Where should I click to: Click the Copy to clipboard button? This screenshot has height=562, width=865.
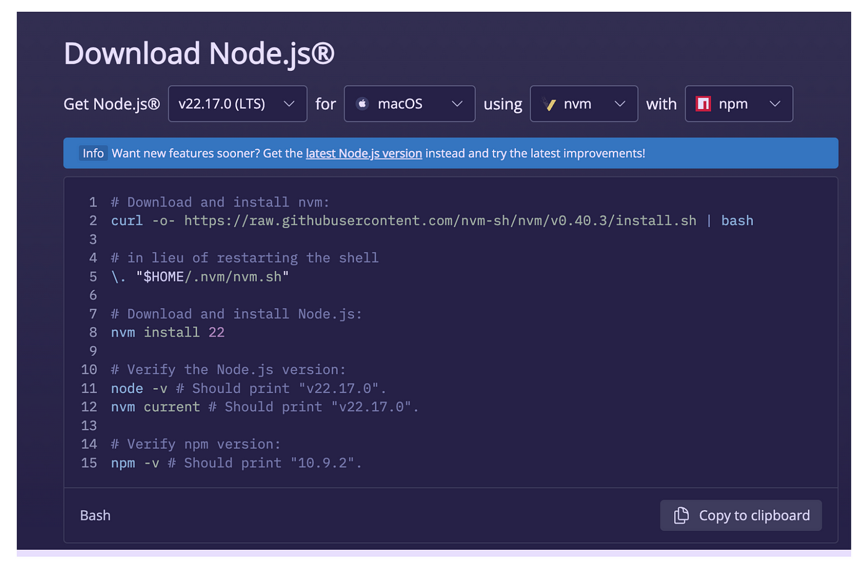[741, 515]
